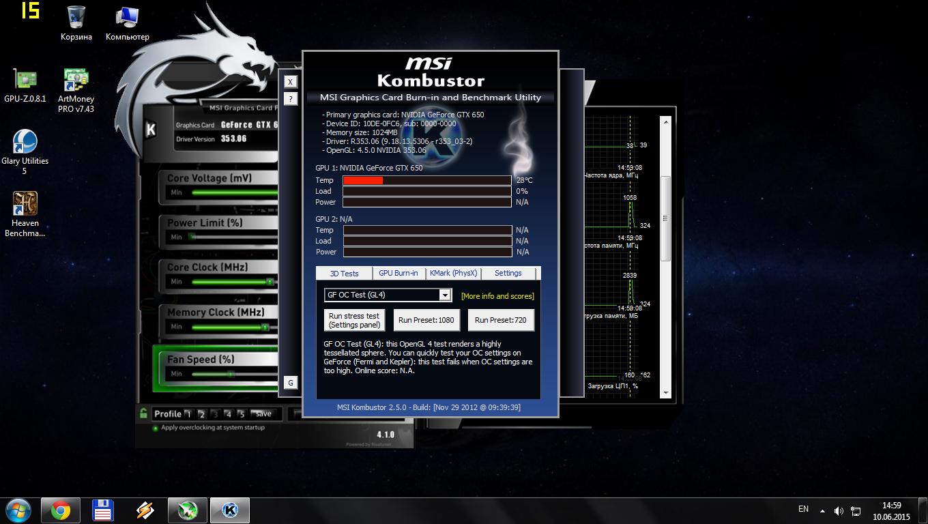
Task: Switch to the GPU Burn-in tab
Action: 398,273
